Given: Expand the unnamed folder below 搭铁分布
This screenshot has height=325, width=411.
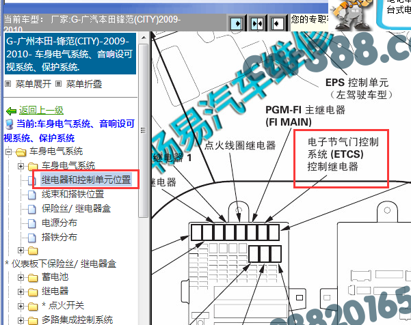Looking at the screenshot, I should tap(21, 251).
